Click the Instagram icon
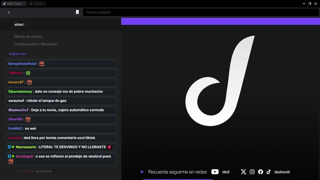This screenshot has height=180, width=320. click(x=252, y=172)
